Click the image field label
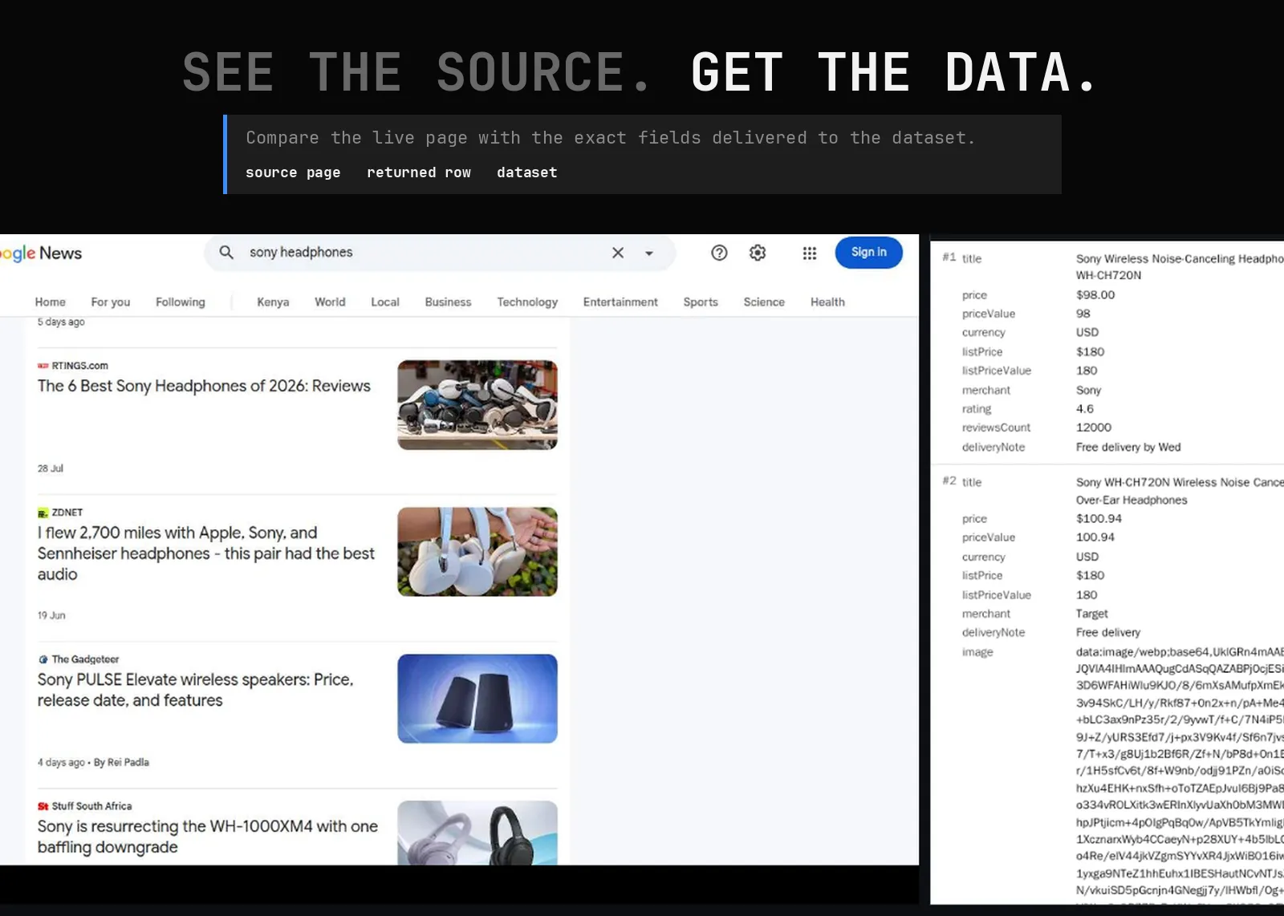Viewport: 1284px width, 916px height. 977,652
